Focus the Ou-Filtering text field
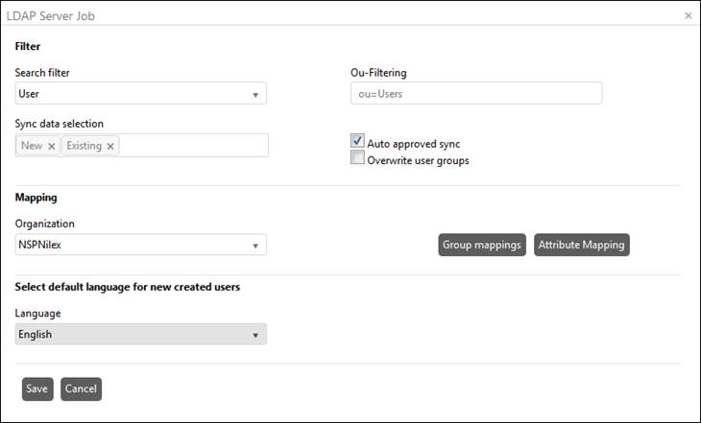Image resolution: width=701 pixels, height=423 pixels. (476, 93)
